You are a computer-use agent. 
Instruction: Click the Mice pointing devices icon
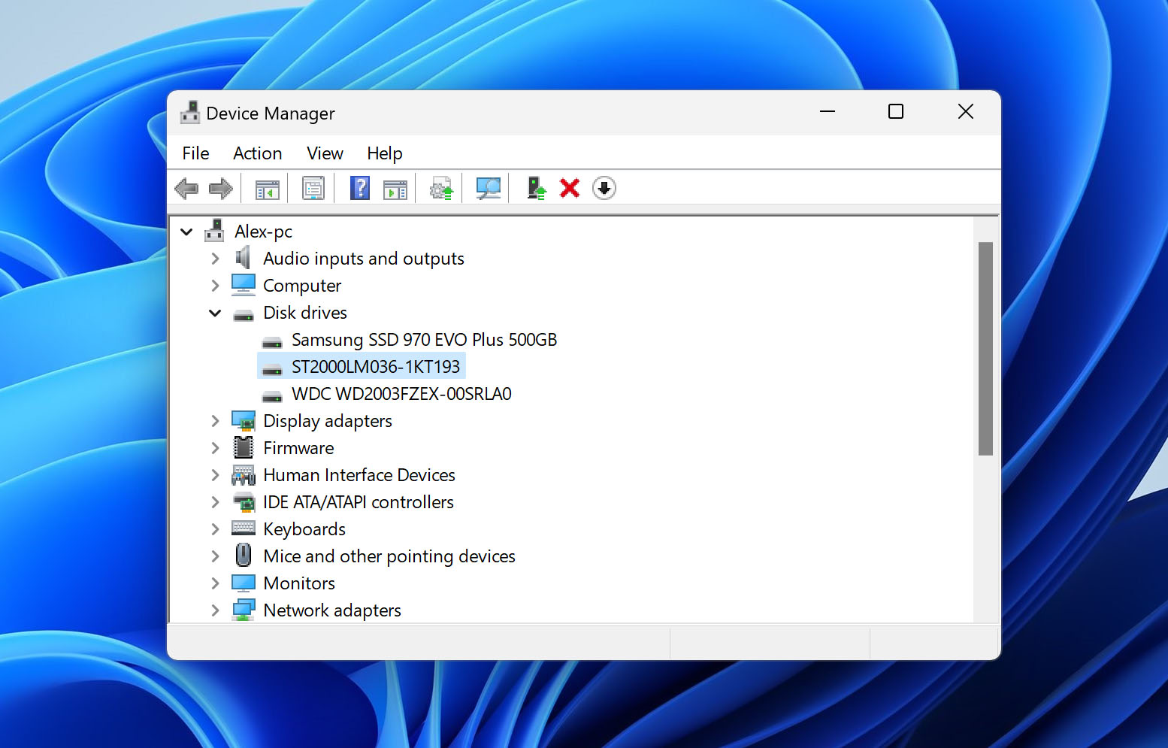coord(244,555)
